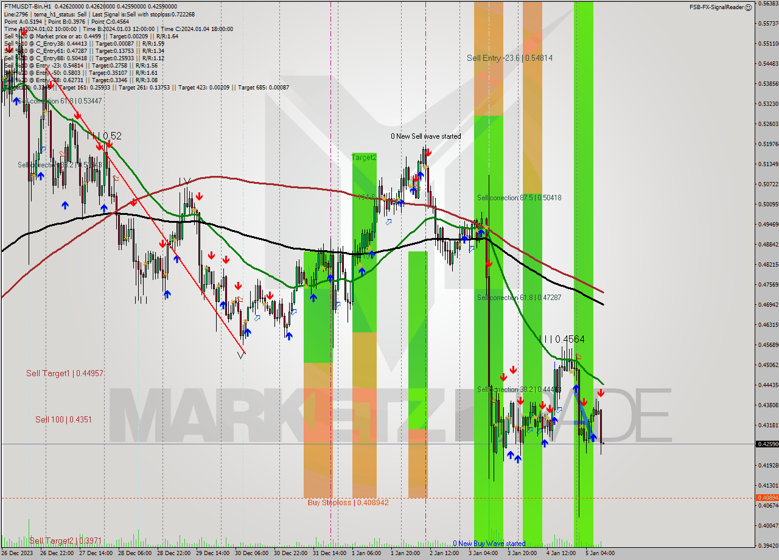Click the 'Buy Stoploss | 0.408942' label
This screenshot has height=560, width=779.
(x=348, y=502)
